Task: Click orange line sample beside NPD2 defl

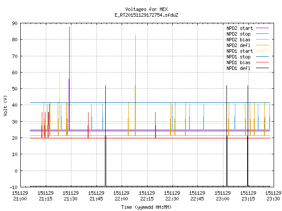Action: 262,45
